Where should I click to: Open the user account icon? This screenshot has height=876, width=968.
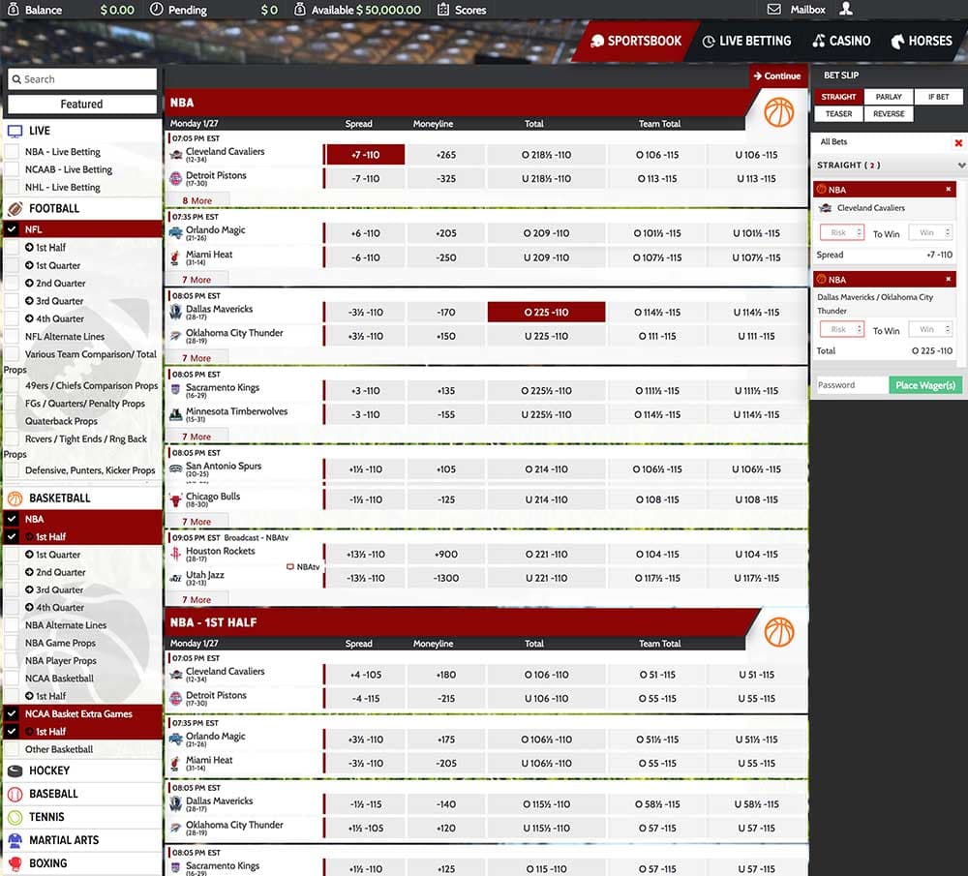846,9
